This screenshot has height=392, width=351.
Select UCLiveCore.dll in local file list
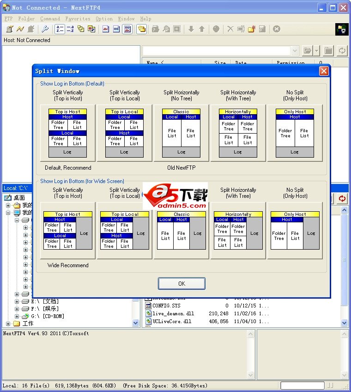[172, 321]
